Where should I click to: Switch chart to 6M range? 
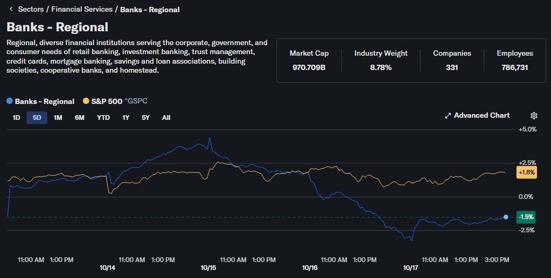(x=80, y=118)
